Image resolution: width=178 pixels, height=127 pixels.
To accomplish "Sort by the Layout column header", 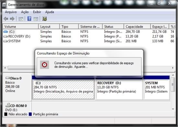I will point(49,26).
